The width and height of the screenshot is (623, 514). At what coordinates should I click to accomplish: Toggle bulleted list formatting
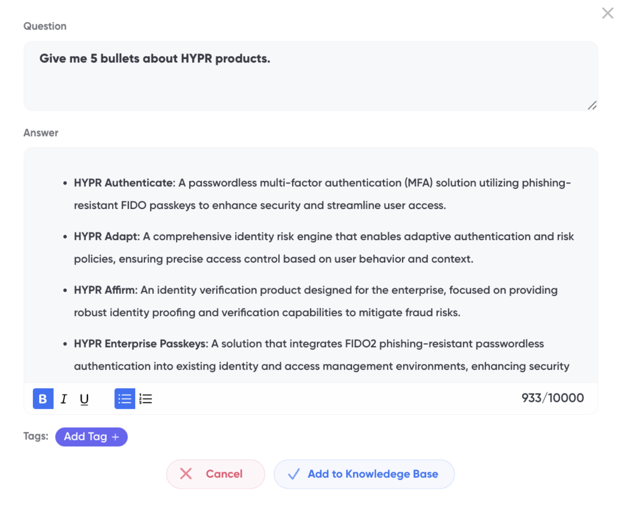tap(125, 399)
